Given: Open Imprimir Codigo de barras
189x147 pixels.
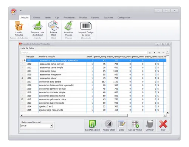Looking at the screenshot, I should point(86,29).
